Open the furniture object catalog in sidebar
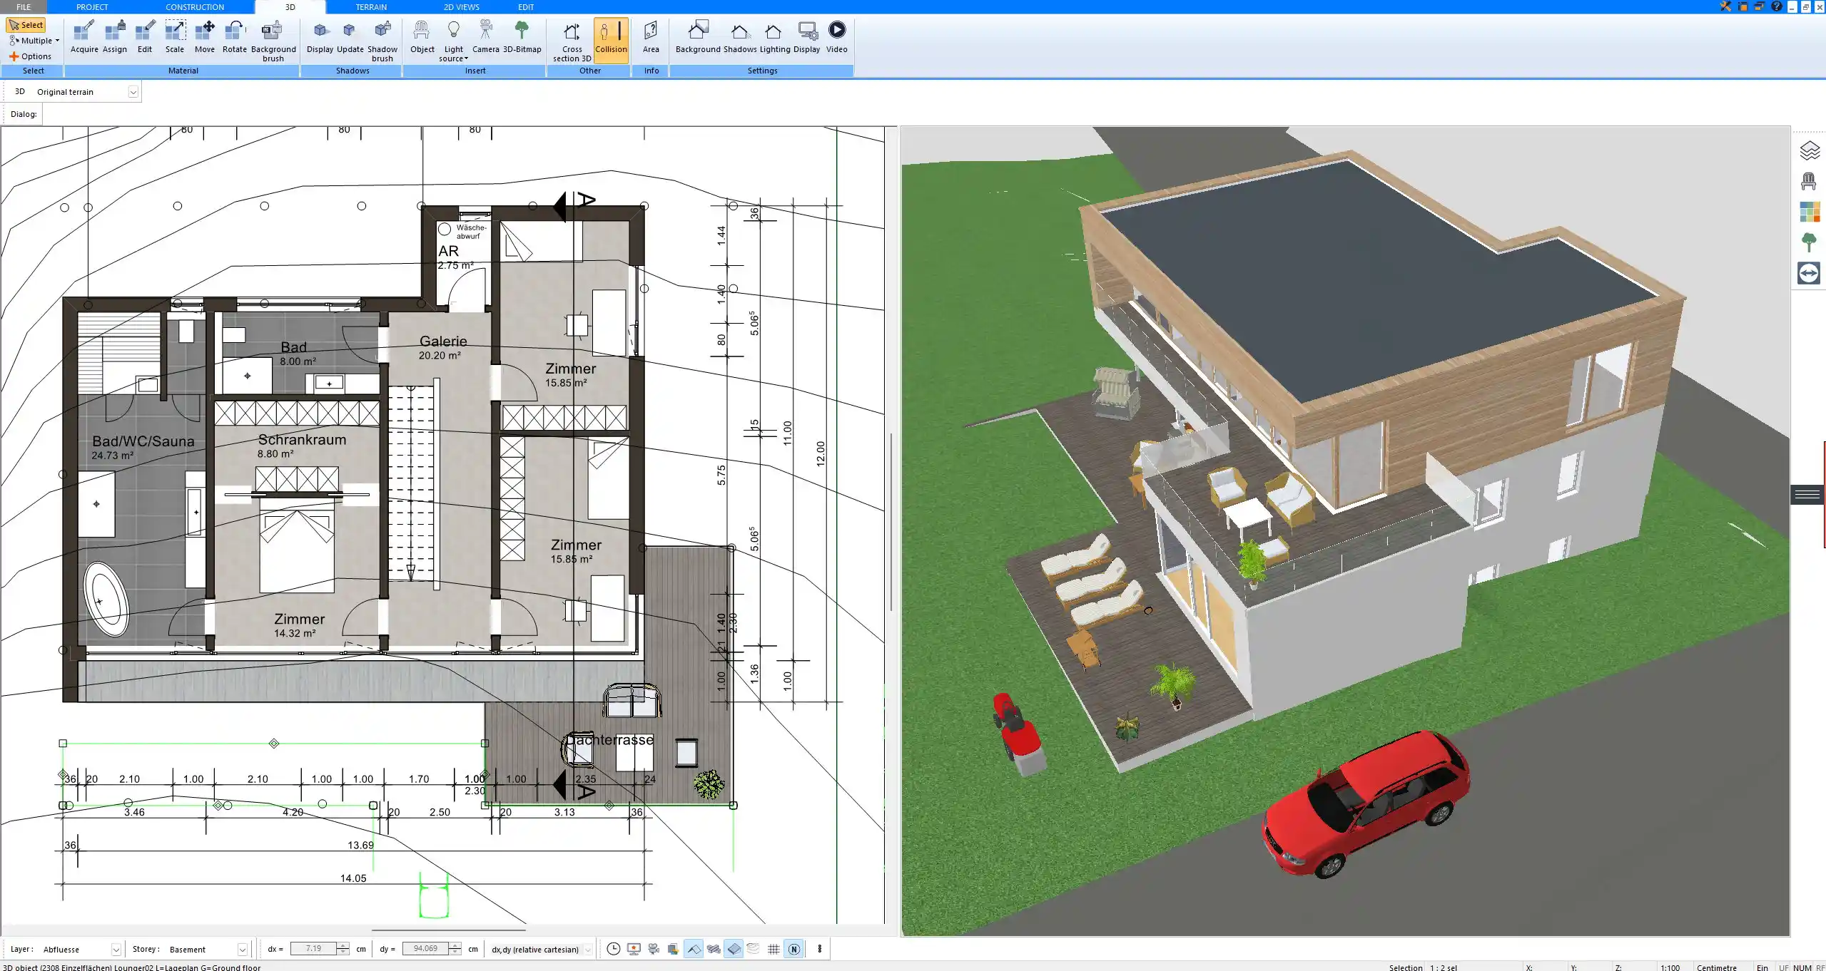 point(1810,180)
